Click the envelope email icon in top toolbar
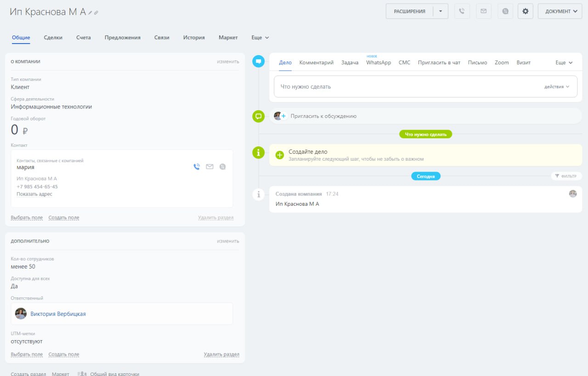 (x=483, y=11)
